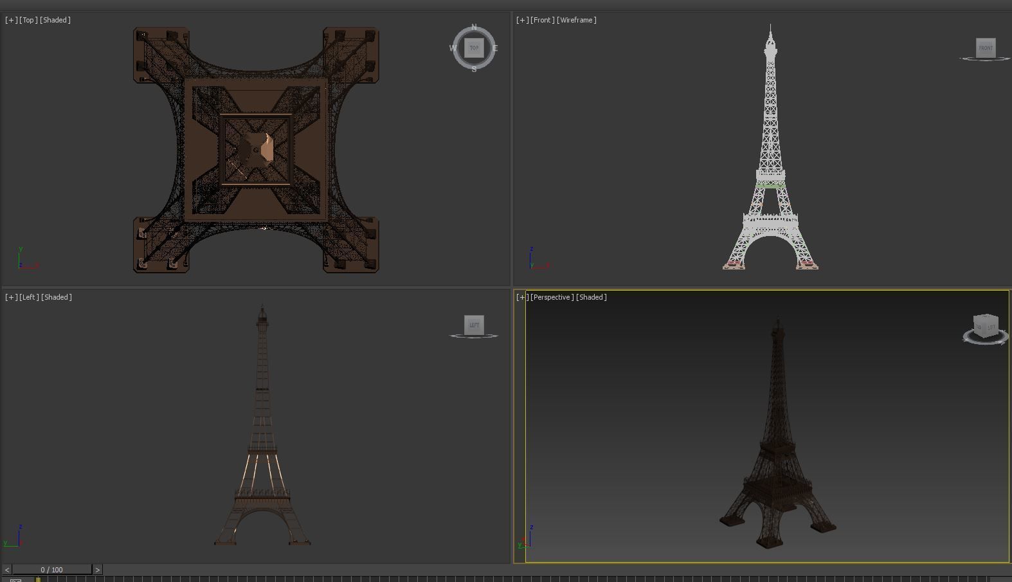Click the N compass letter on ViewCube

474,27
